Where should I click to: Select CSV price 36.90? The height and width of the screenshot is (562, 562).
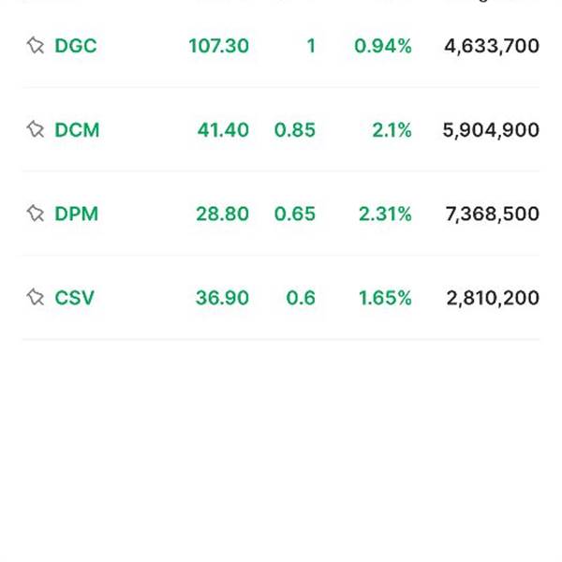(222, 298)
